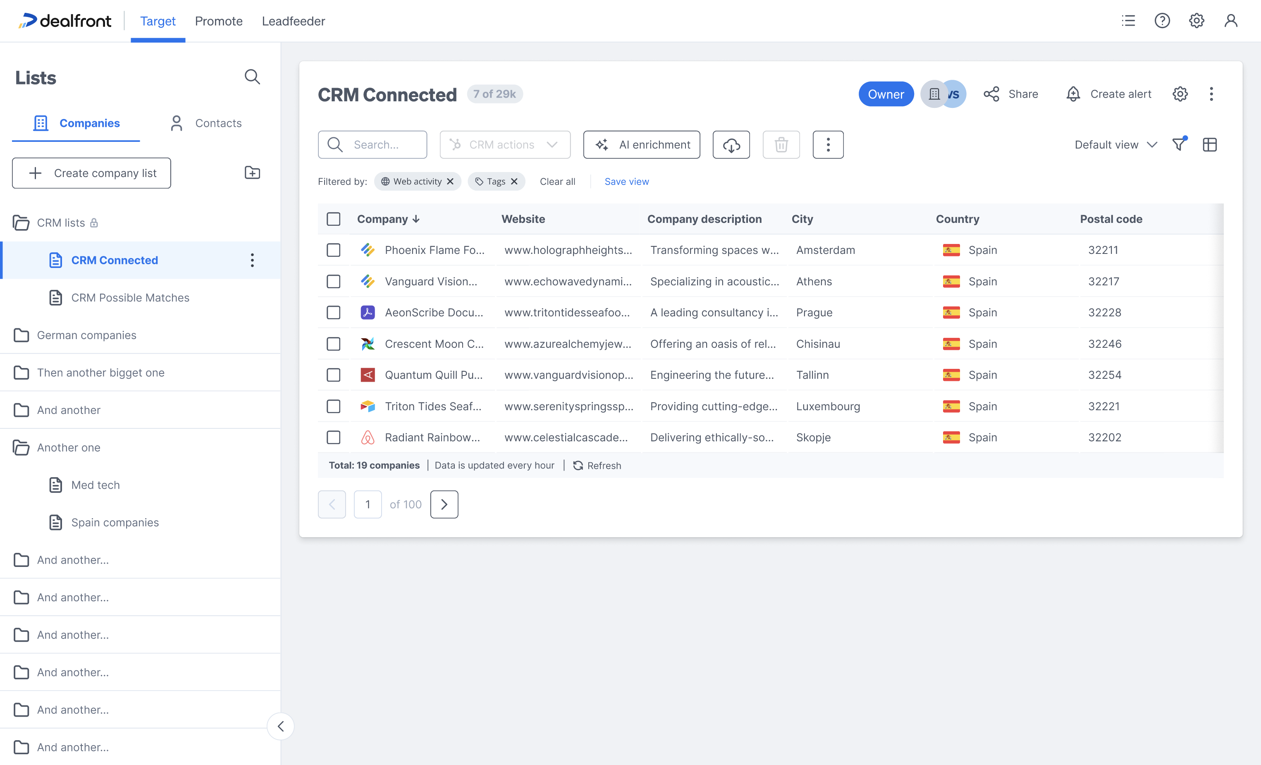Expand the German companies folder

coord(21,335)
